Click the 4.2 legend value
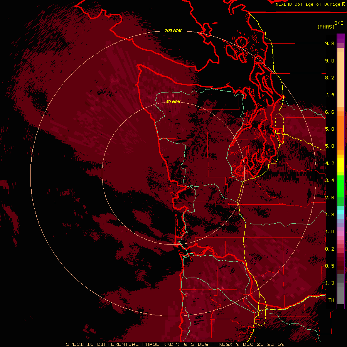This screenshot has height=347, width=347. [x=330, y=163]
